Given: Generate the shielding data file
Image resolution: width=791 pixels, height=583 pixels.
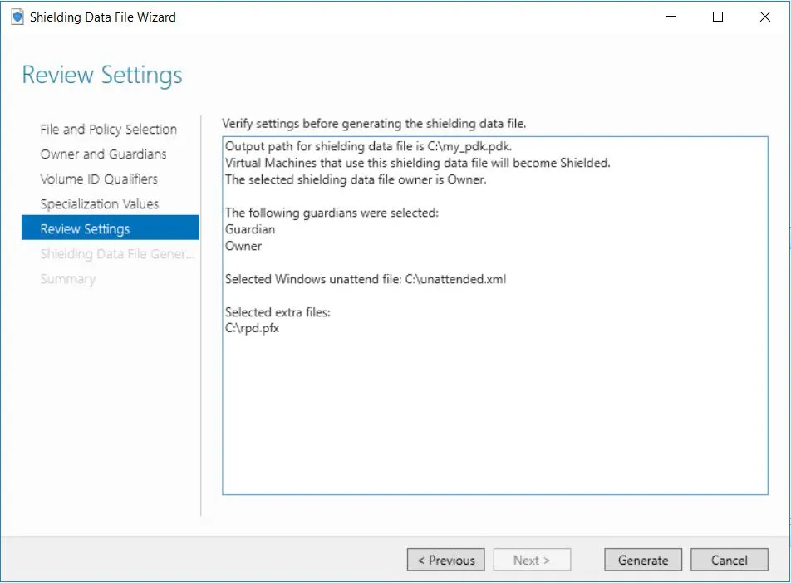Looking at the screenshot, I should 643,560.
